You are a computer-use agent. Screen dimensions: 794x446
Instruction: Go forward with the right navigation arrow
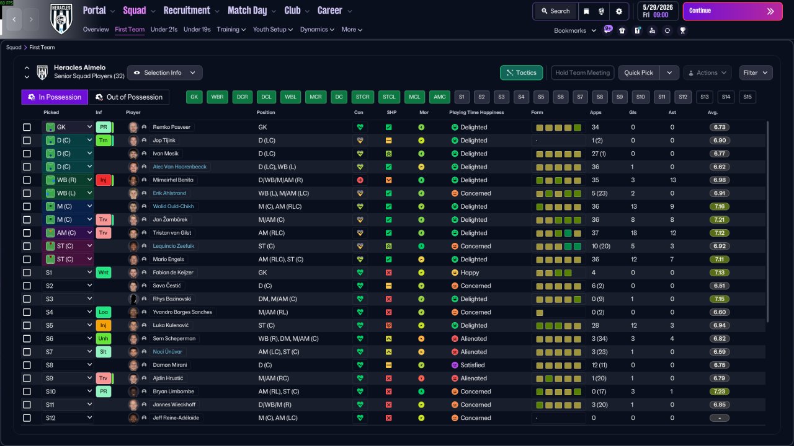click(31, 19)
